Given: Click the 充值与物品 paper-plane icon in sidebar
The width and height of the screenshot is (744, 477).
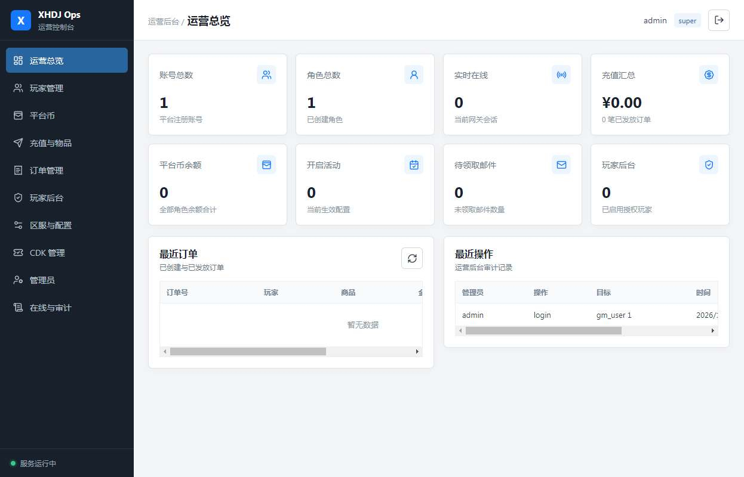Looking at the screenshot, I should coord(18,143).
